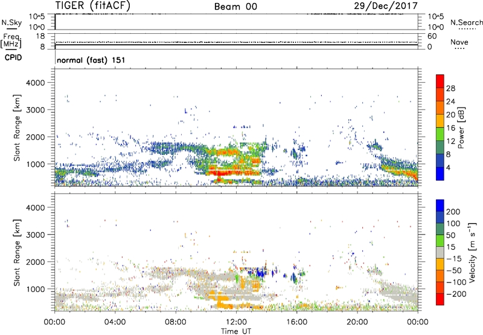Pick the light green segment of the power color bar
Image resolution: width=483 pixels, height=335 pixels.
click(x=440, y=134)
